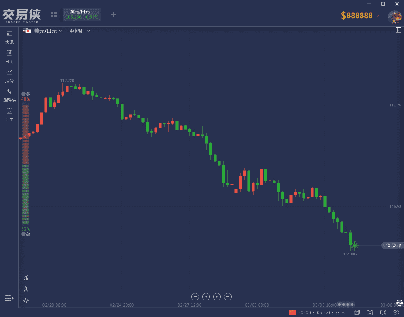Open the 日历 economic calendar

click(x=9, y=56)
